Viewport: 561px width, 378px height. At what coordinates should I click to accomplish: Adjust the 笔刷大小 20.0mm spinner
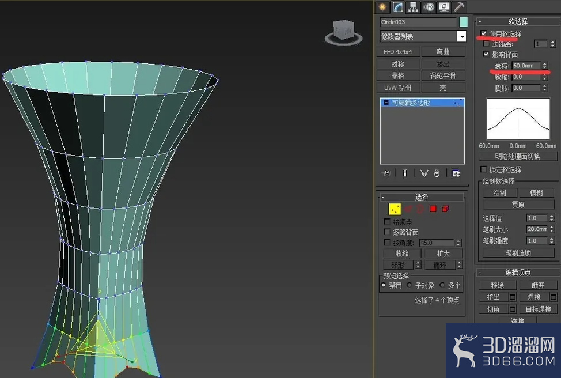552,229
